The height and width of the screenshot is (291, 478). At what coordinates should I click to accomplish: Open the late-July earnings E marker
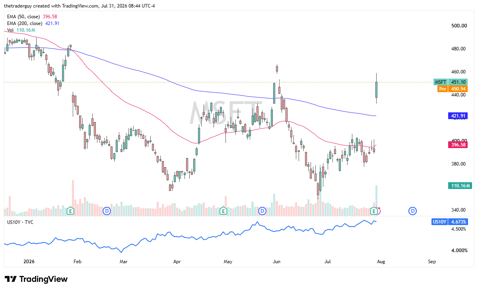coord(374,211)
